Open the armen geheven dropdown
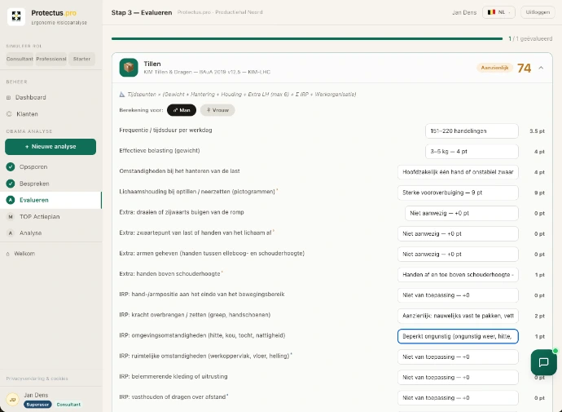The image size is (562, 412). [x=458, y=254]
